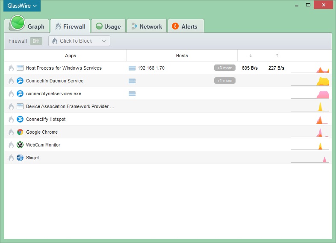Close the GlassWire window
336x243 pixels.
[x=323, y=5]
